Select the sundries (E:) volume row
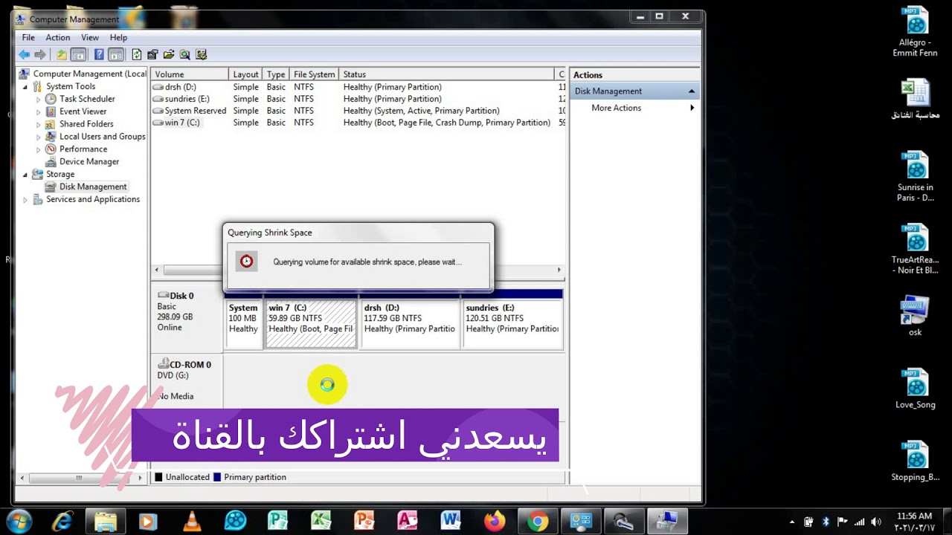Viewport: 952px width, 535px height. pos(357,99)
